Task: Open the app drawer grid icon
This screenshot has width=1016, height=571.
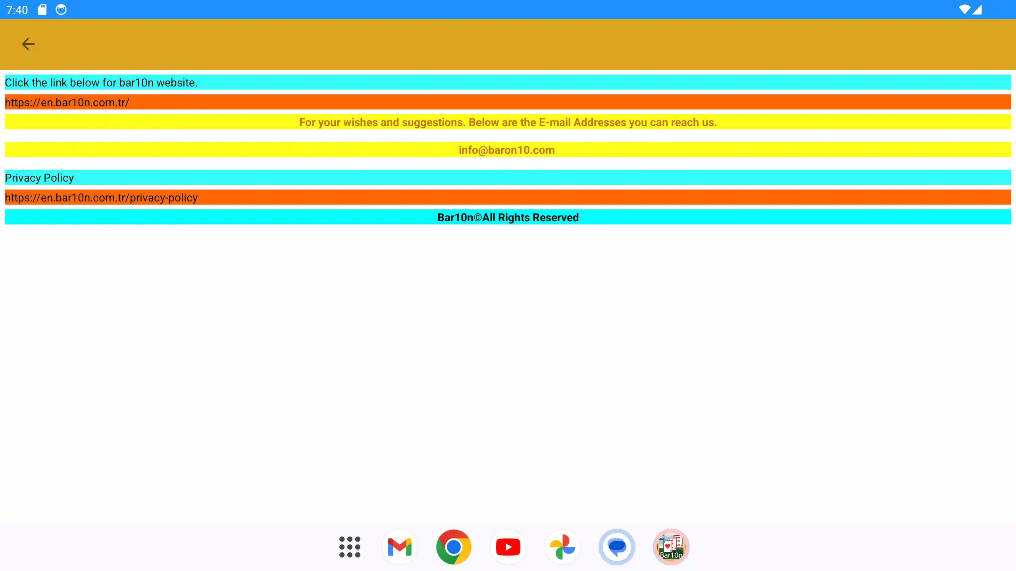Action: [x=350, y=547]
